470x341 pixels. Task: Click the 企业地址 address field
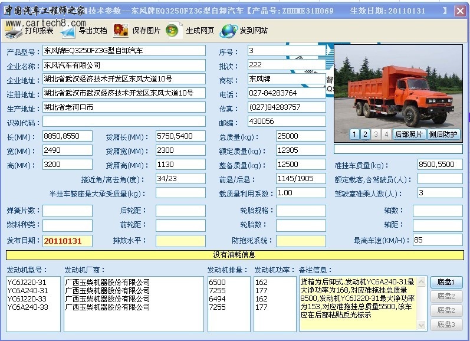point(124,79)
